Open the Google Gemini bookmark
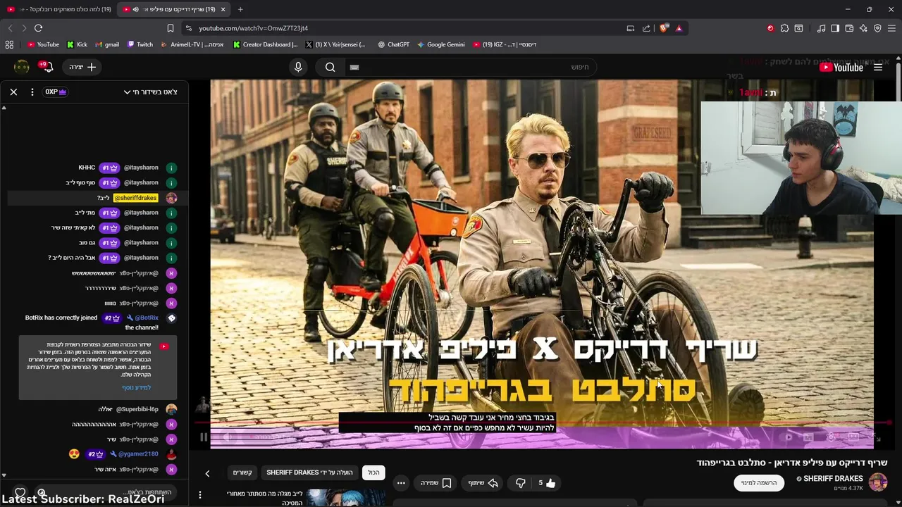The height and width of the screenshot is (507, 902). coord(440,44)
